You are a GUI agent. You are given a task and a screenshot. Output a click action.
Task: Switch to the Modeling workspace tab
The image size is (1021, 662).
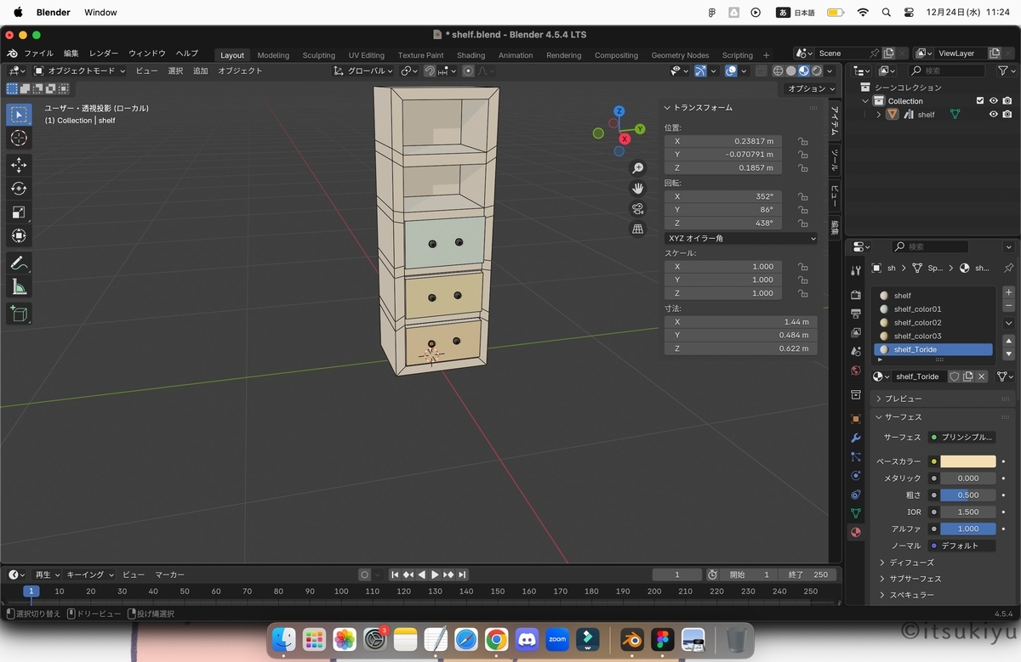coord(273,55)
